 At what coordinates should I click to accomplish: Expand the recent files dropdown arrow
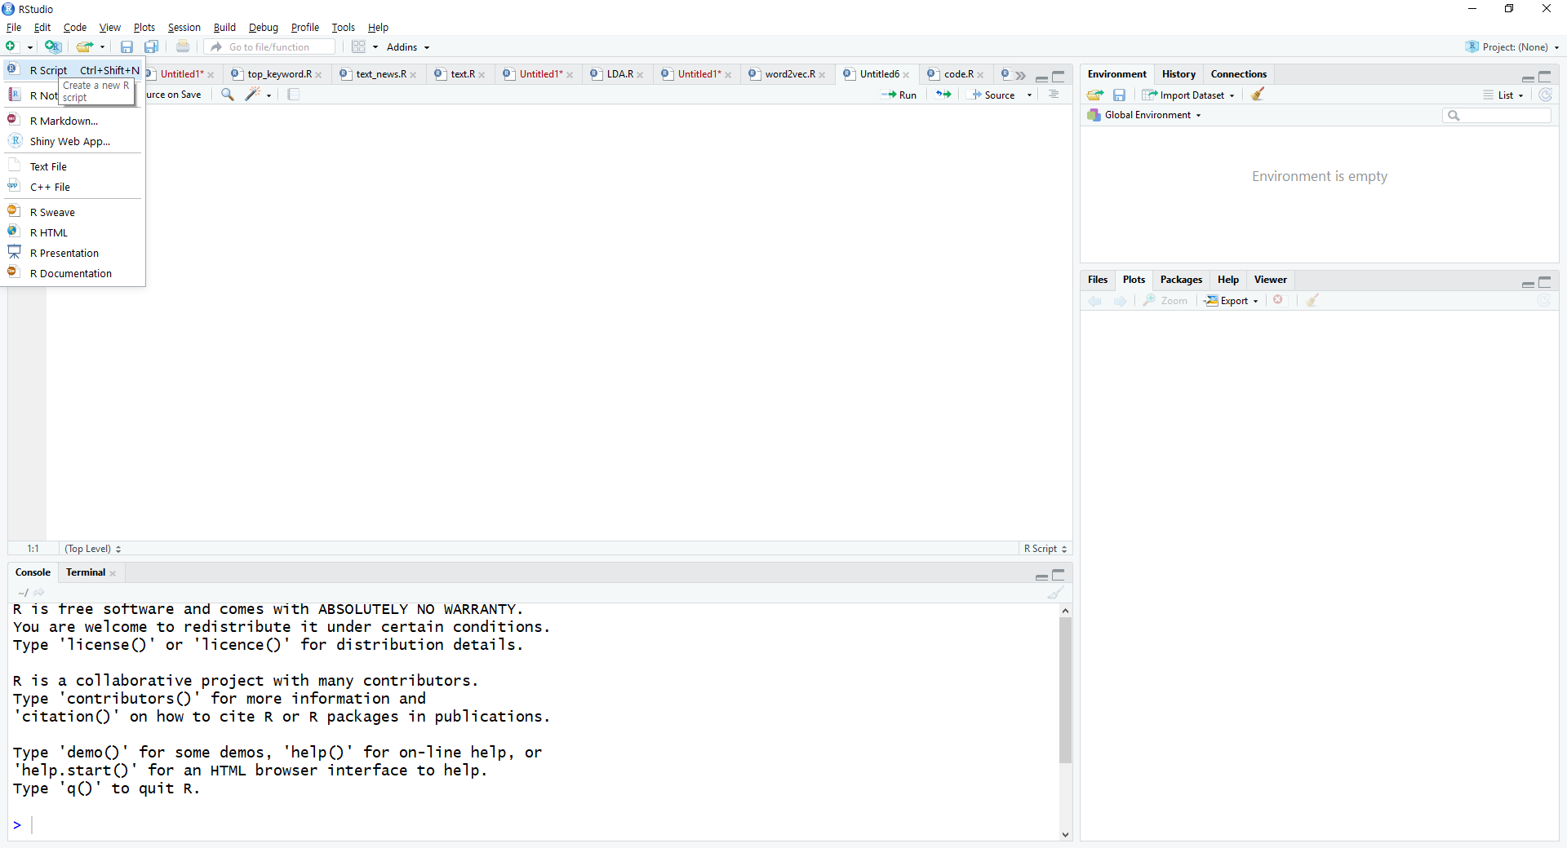(x=102, y=48)
